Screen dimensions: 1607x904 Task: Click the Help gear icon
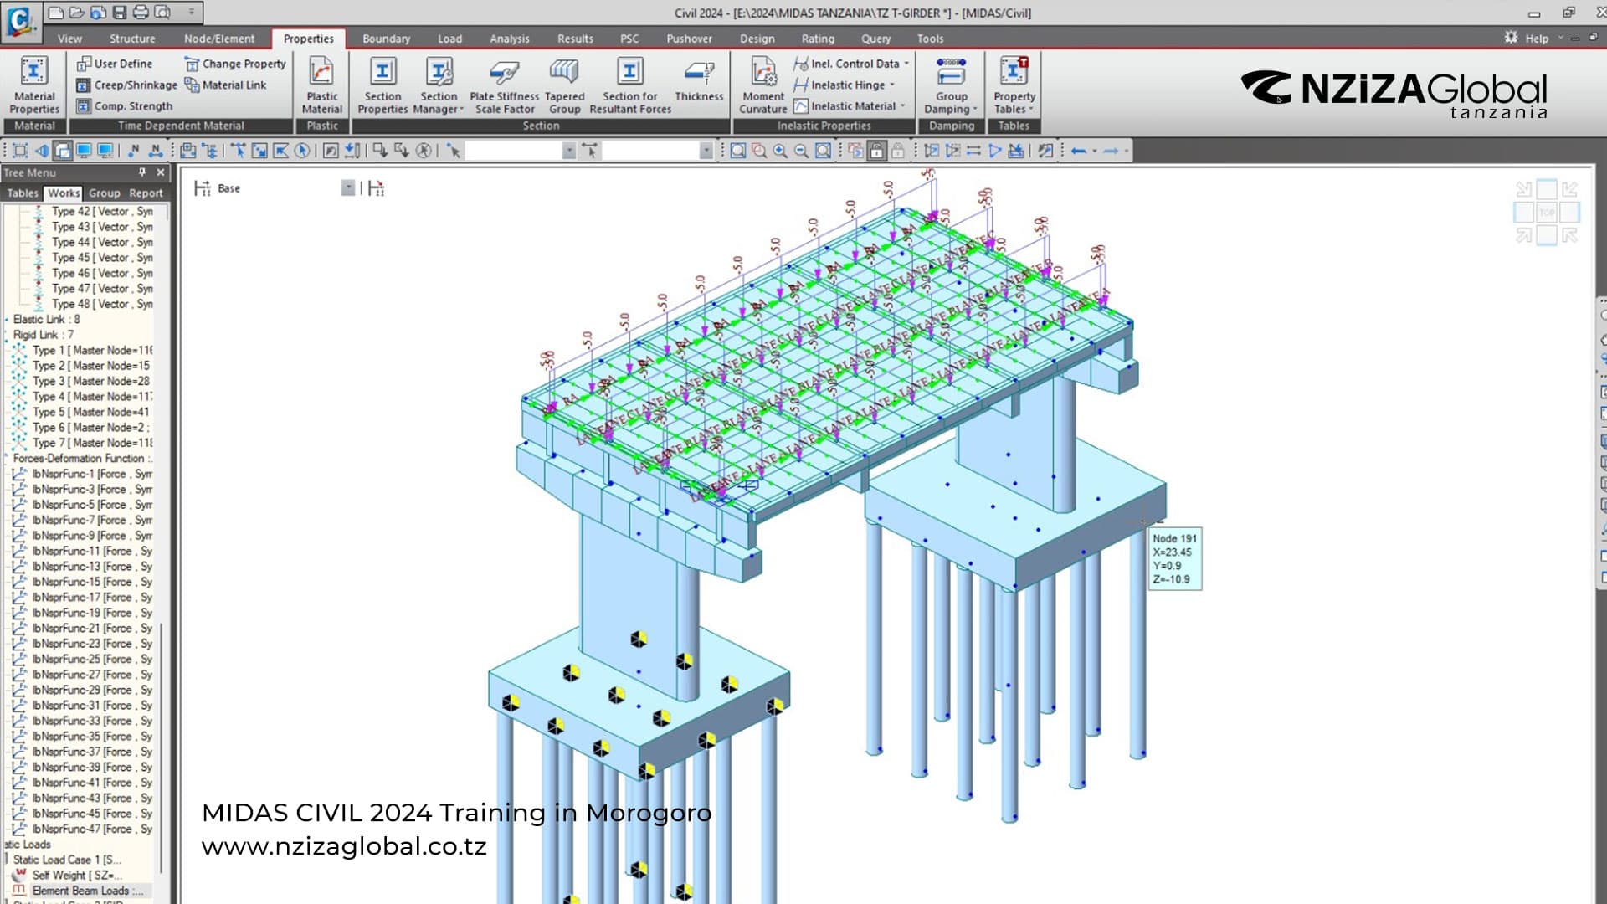point(1511,38)
